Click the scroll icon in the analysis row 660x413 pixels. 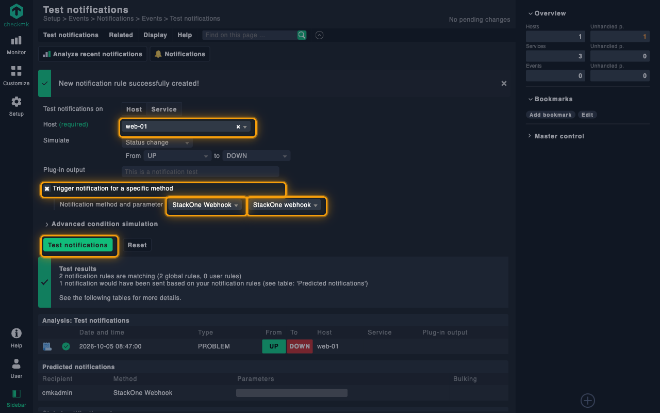point(47,346)
